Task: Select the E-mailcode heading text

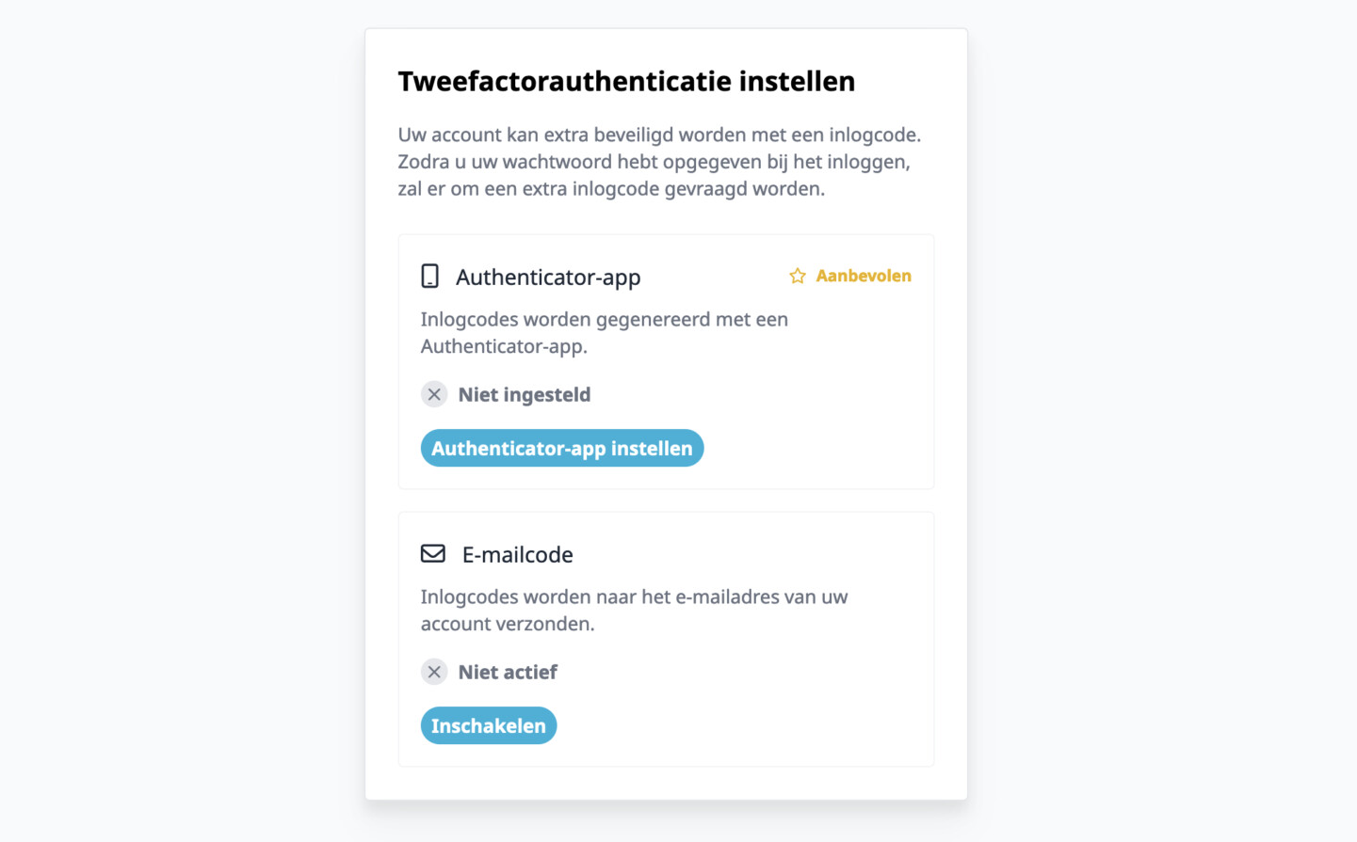Action: click(x=517, y=555)
